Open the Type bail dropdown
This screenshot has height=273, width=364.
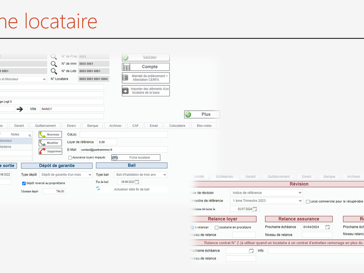[x=140, y=175]
